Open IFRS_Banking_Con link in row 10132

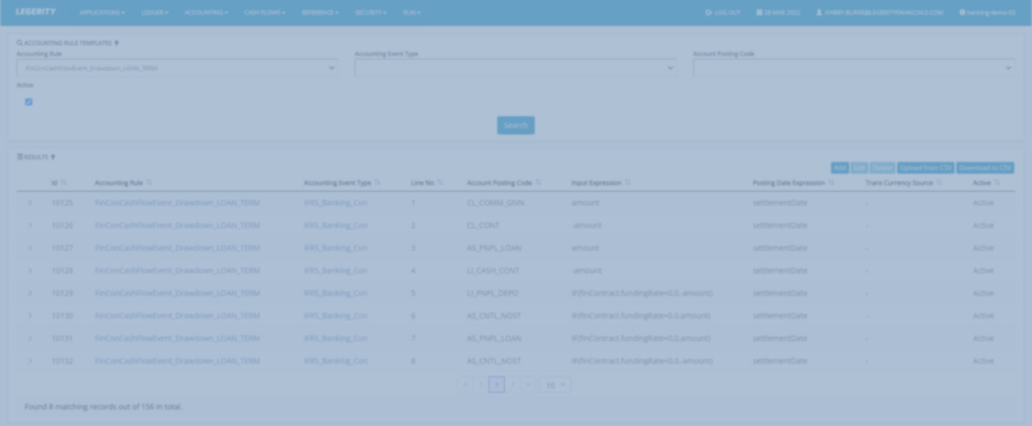335,361
